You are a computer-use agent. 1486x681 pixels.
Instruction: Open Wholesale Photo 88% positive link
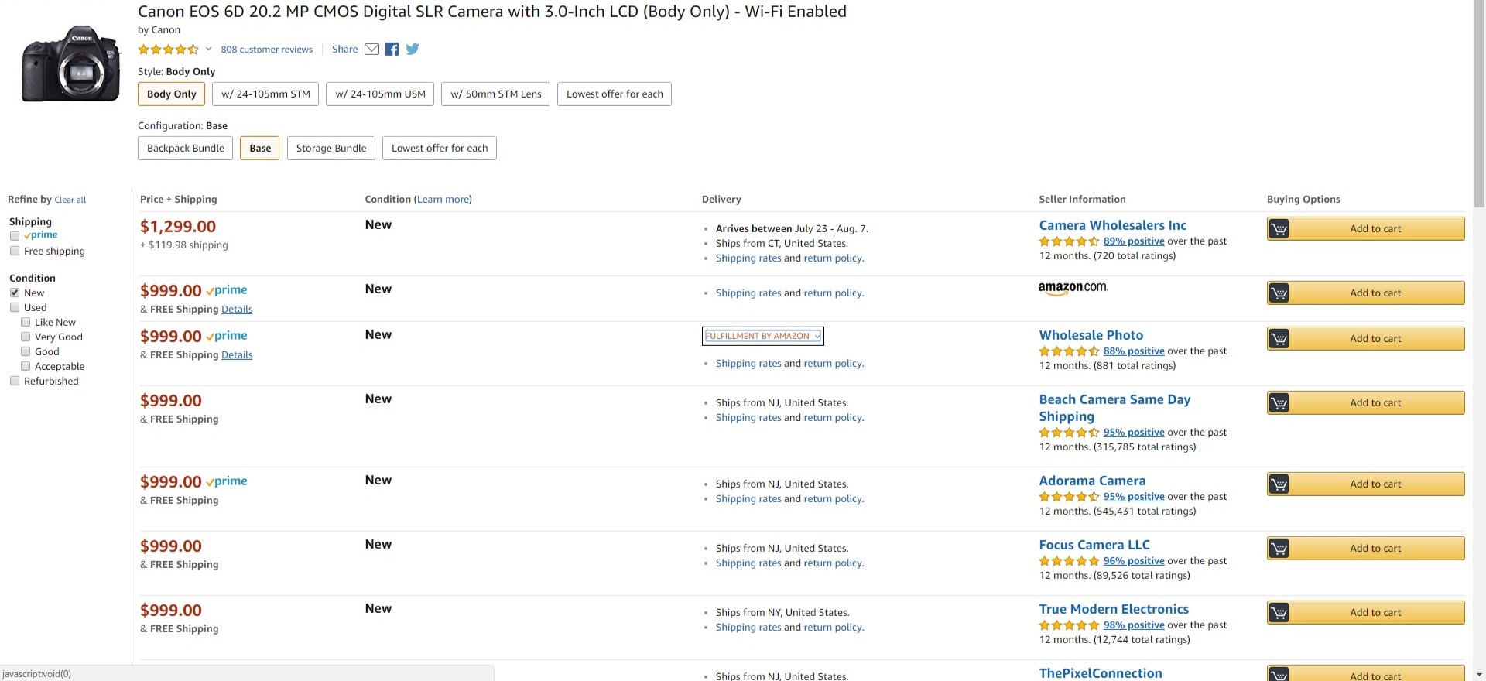click(x=1134, y=351)
